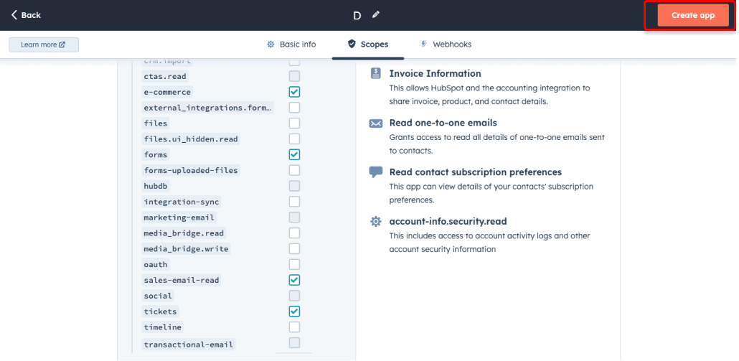Image resolution: width=739 pixels, height=361 pixels.
Task: Click the Invoice Information icon
Action: tap(376, 73)
